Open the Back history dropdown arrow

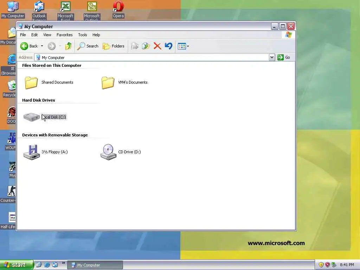42,46
